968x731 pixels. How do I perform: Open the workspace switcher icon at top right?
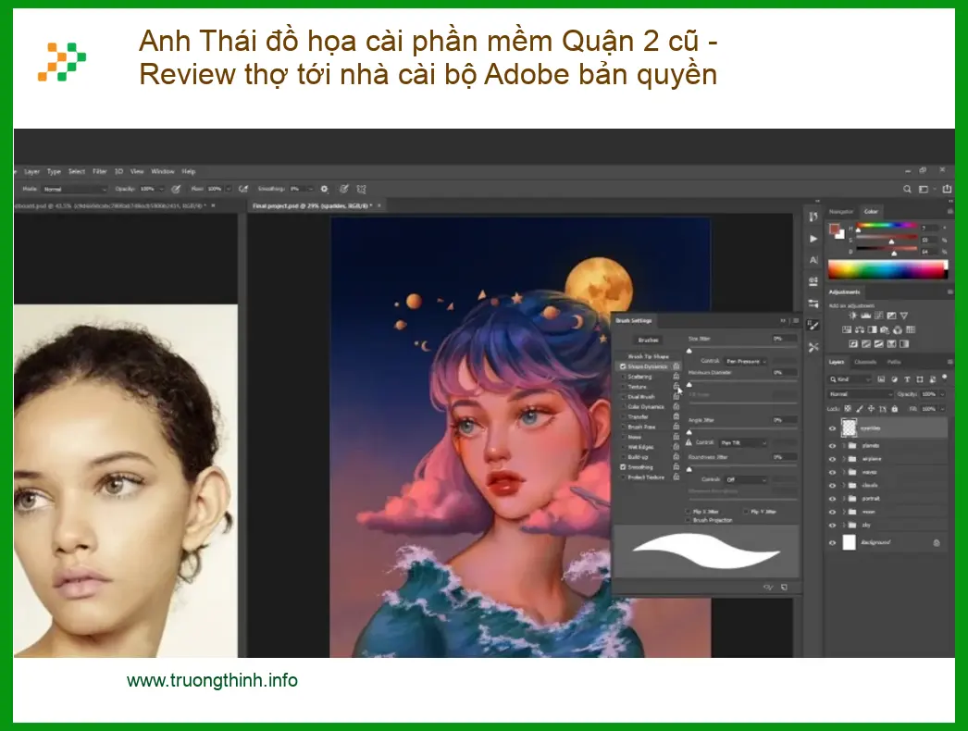925,189
